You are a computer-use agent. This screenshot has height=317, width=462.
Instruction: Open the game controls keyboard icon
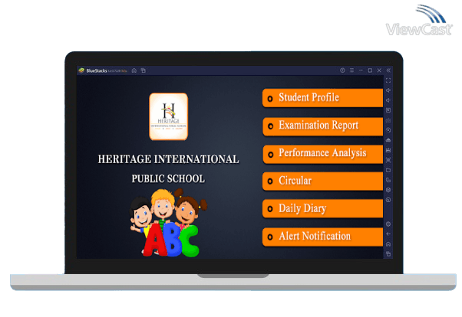click(x=388, y=120)
